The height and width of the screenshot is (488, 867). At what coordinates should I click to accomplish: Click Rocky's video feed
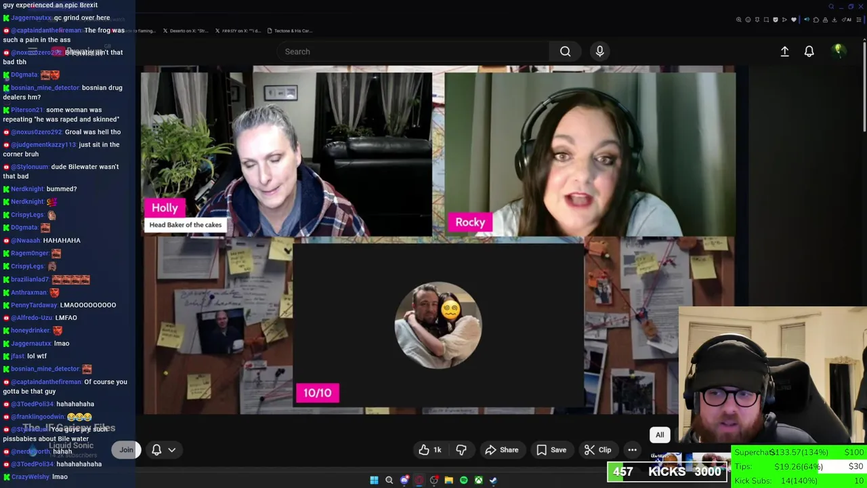click(x=590, y=155)
